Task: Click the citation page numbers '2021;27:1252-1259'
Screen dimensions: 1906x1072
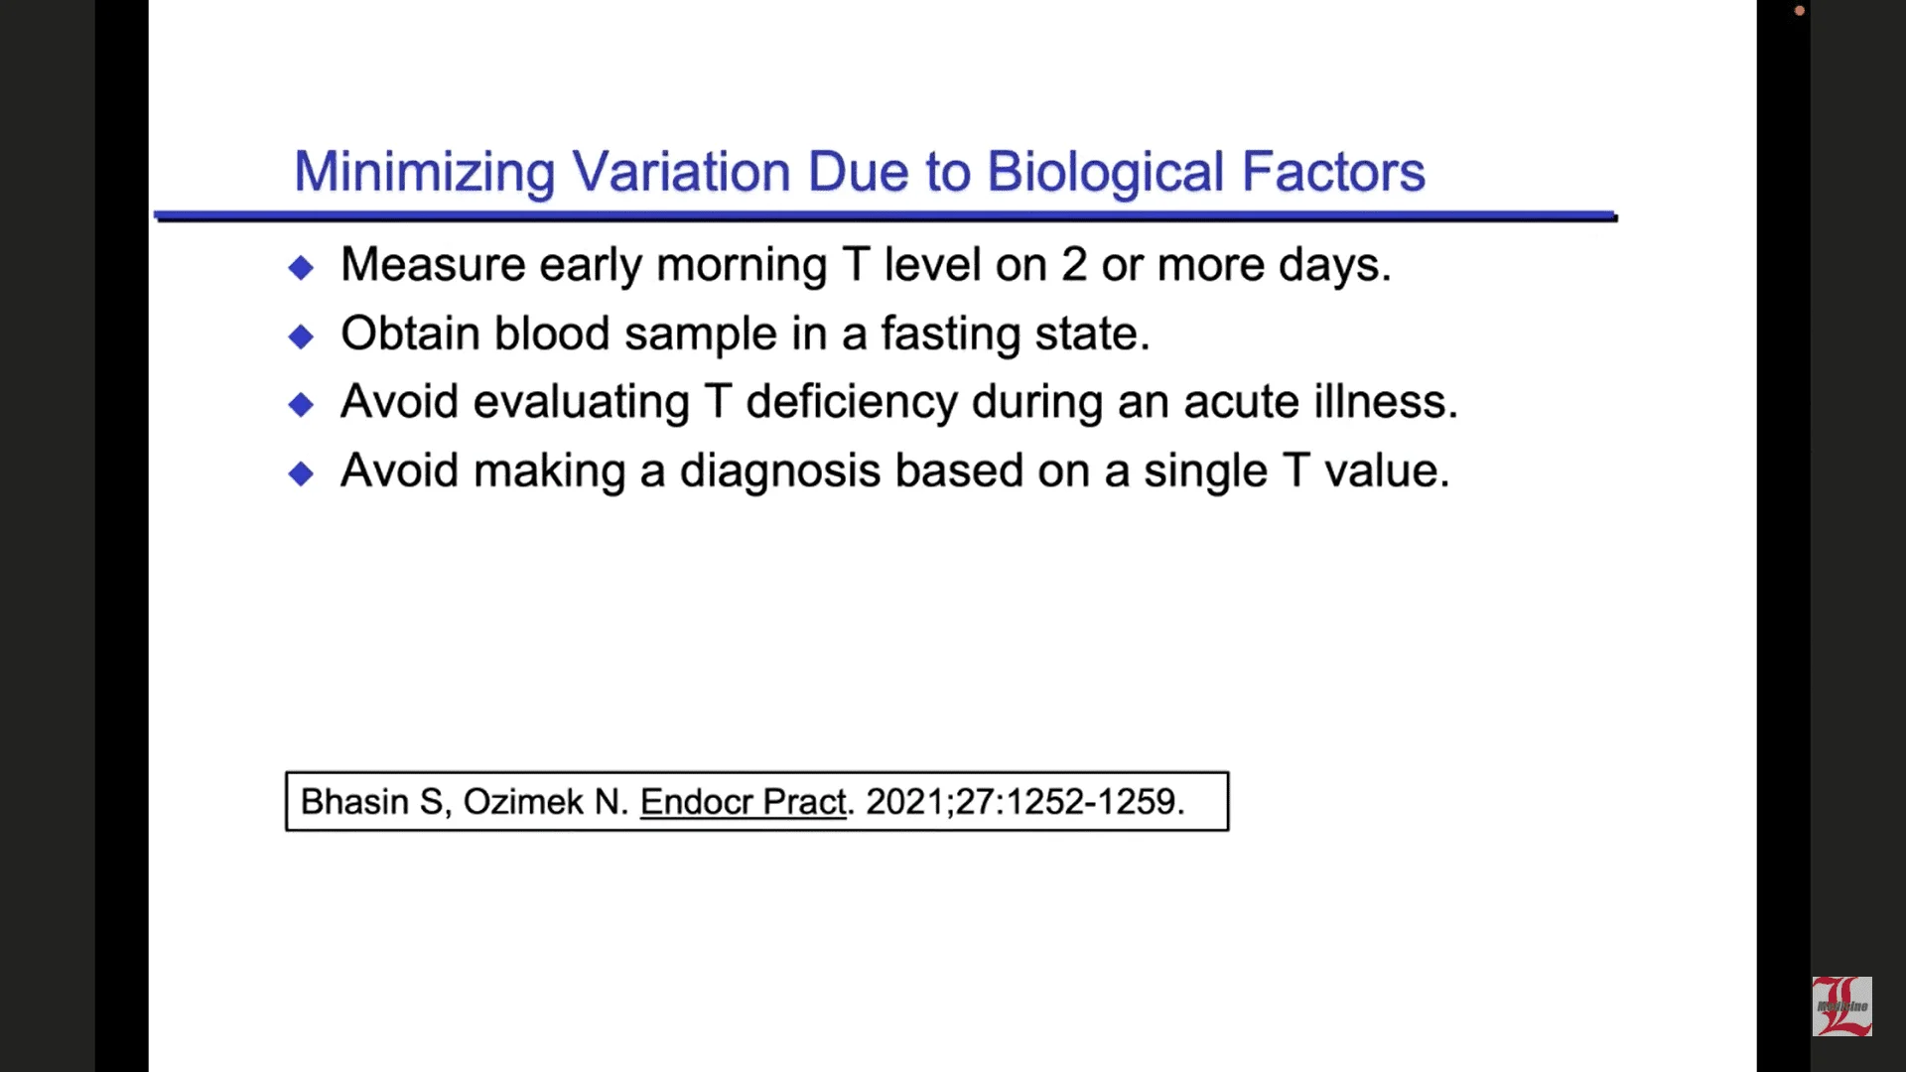Action: pyautogui.click(x=1022, y=801)
